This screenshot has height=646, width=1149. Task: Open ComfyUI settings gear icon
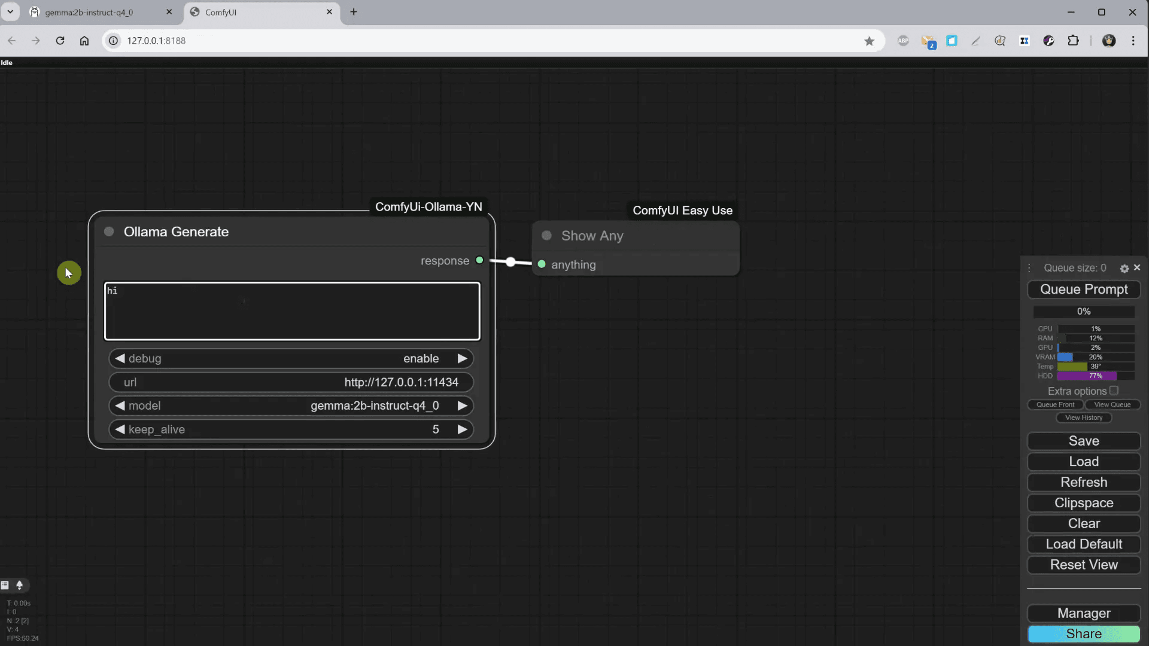[1124, 269]
